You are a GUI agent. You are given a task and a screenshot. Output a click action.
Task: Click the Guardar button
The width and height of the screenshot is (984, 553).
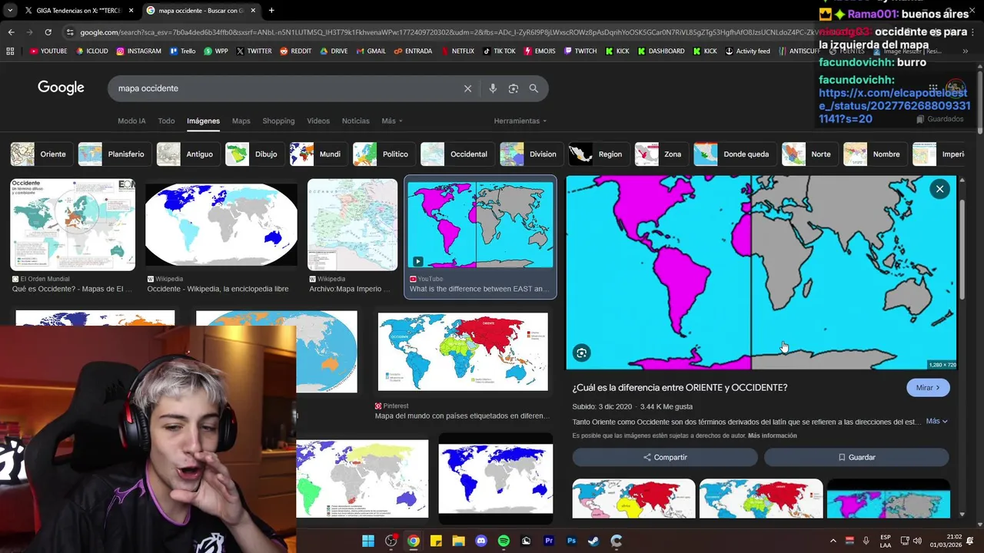pyautogui.click(x=856, y=457)
